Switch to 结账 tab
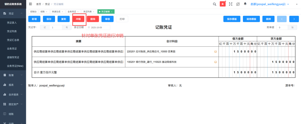Screen dimensions: 301x124 coord(44,12)
